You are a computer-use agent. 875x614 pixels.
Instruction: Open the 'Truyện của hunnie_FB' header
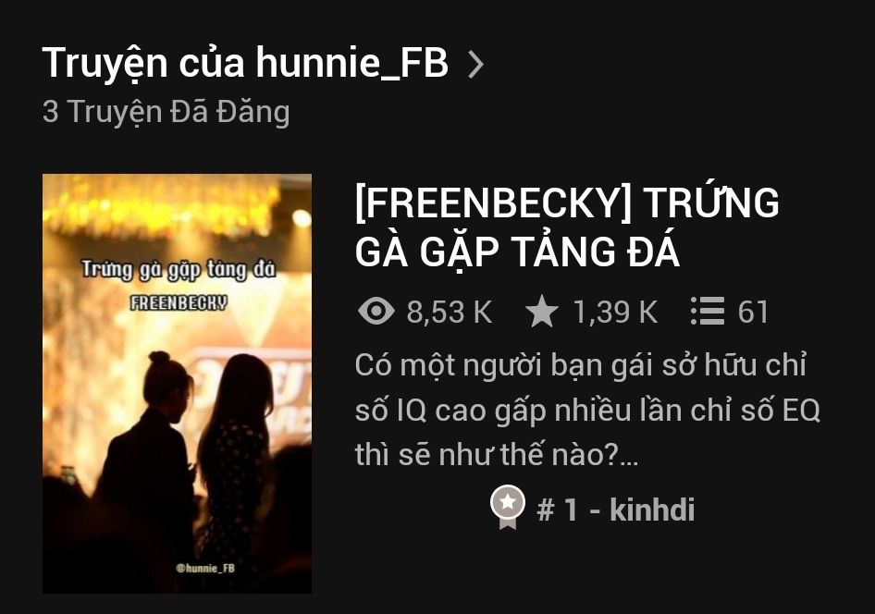click(245, 63)
